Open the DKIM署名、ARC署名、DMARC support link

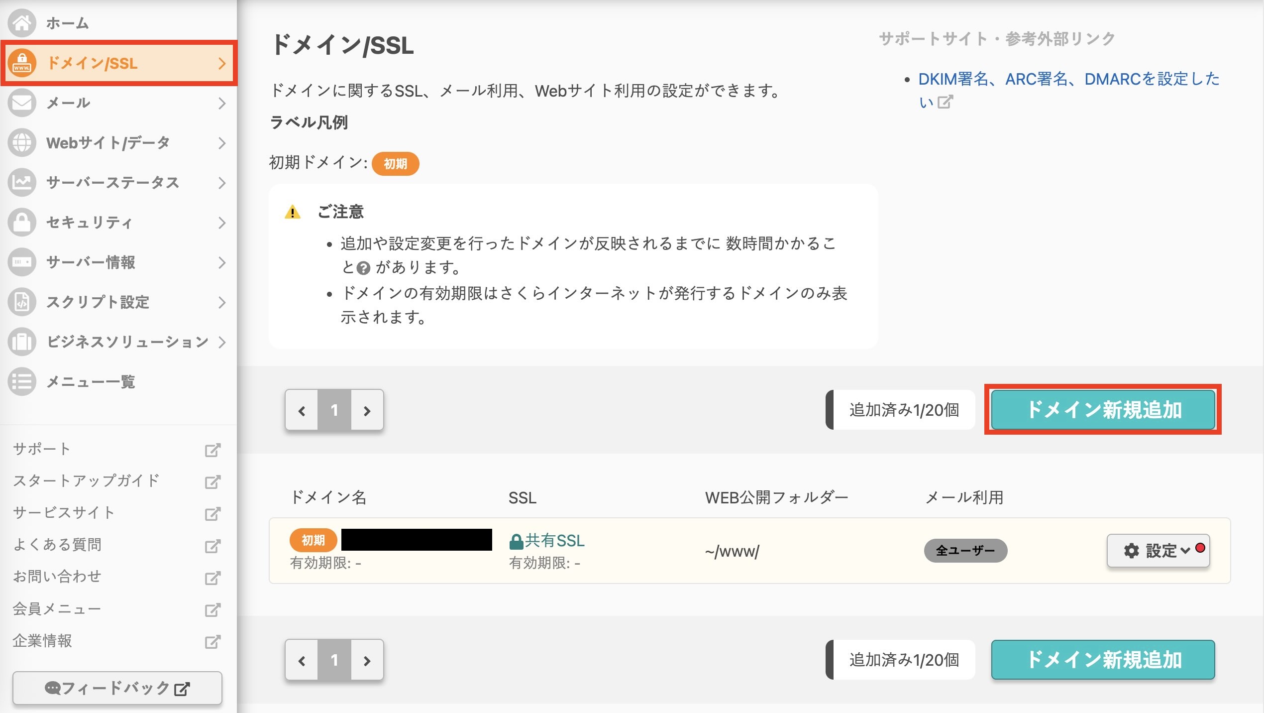1068,90
